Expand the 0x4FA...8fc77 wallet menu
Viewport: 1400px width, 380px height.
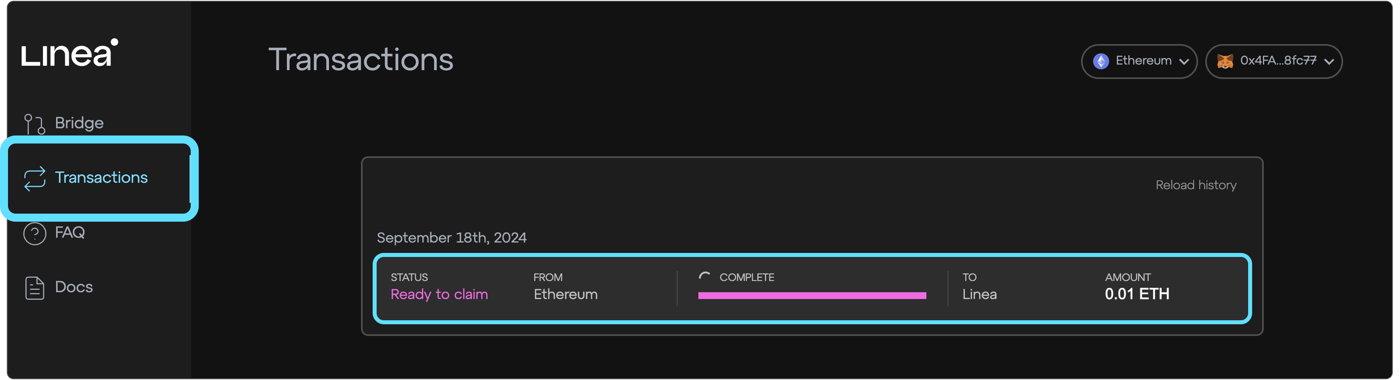[x=1273, y=61]
